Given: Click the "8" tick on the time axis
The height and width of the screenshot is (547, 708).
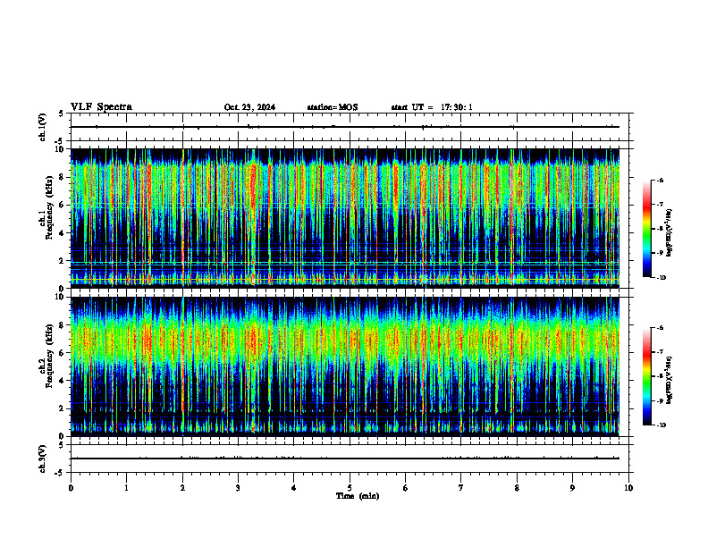Looking at the screenshot, I should click(x=517, y=488).
